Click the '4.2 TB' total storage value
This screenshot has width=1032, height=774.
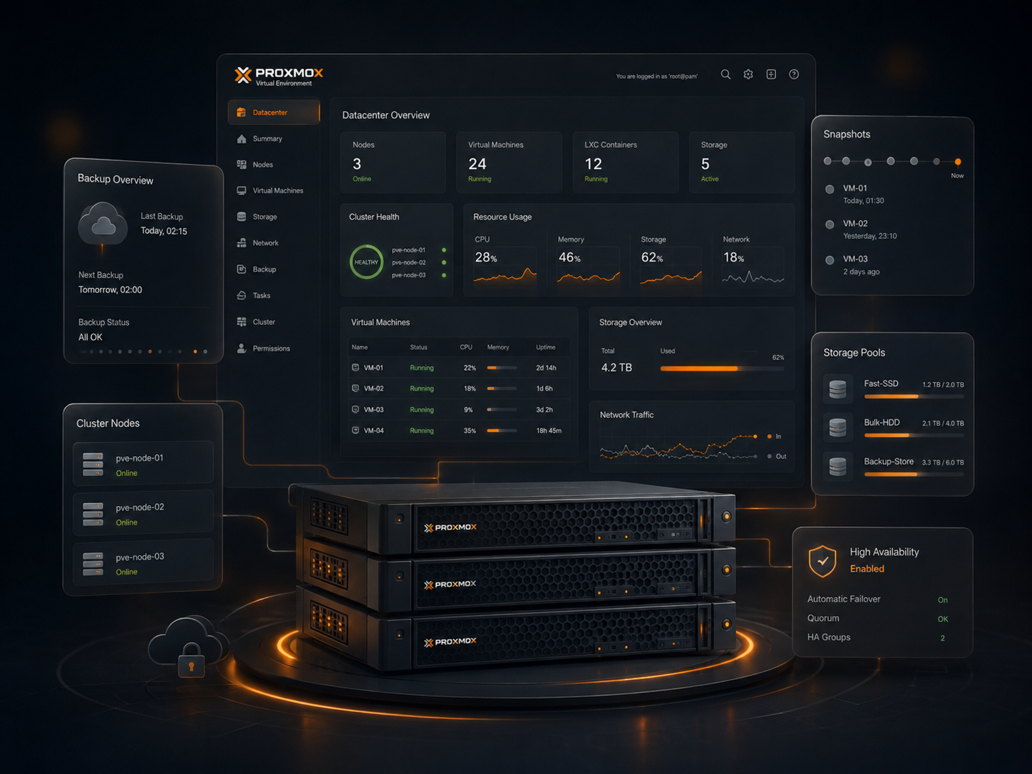tap(616, 368)
